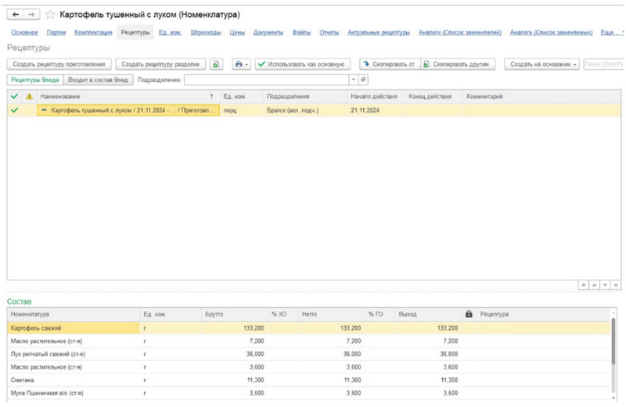
Task: Click the green copy document icon button
Action: tap(217, 64)
